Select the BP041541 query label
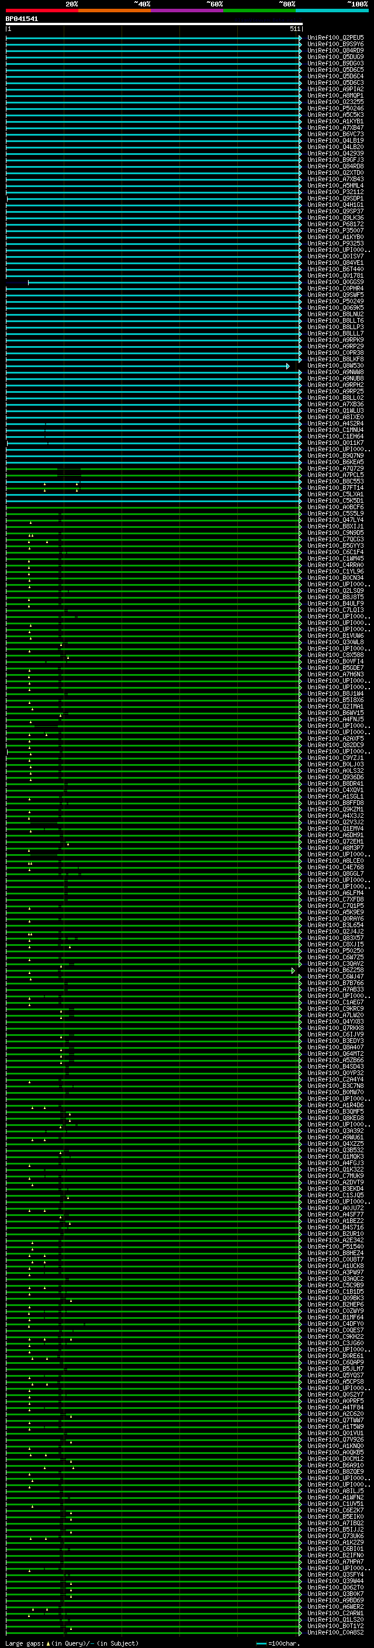 tap(22, 19)
